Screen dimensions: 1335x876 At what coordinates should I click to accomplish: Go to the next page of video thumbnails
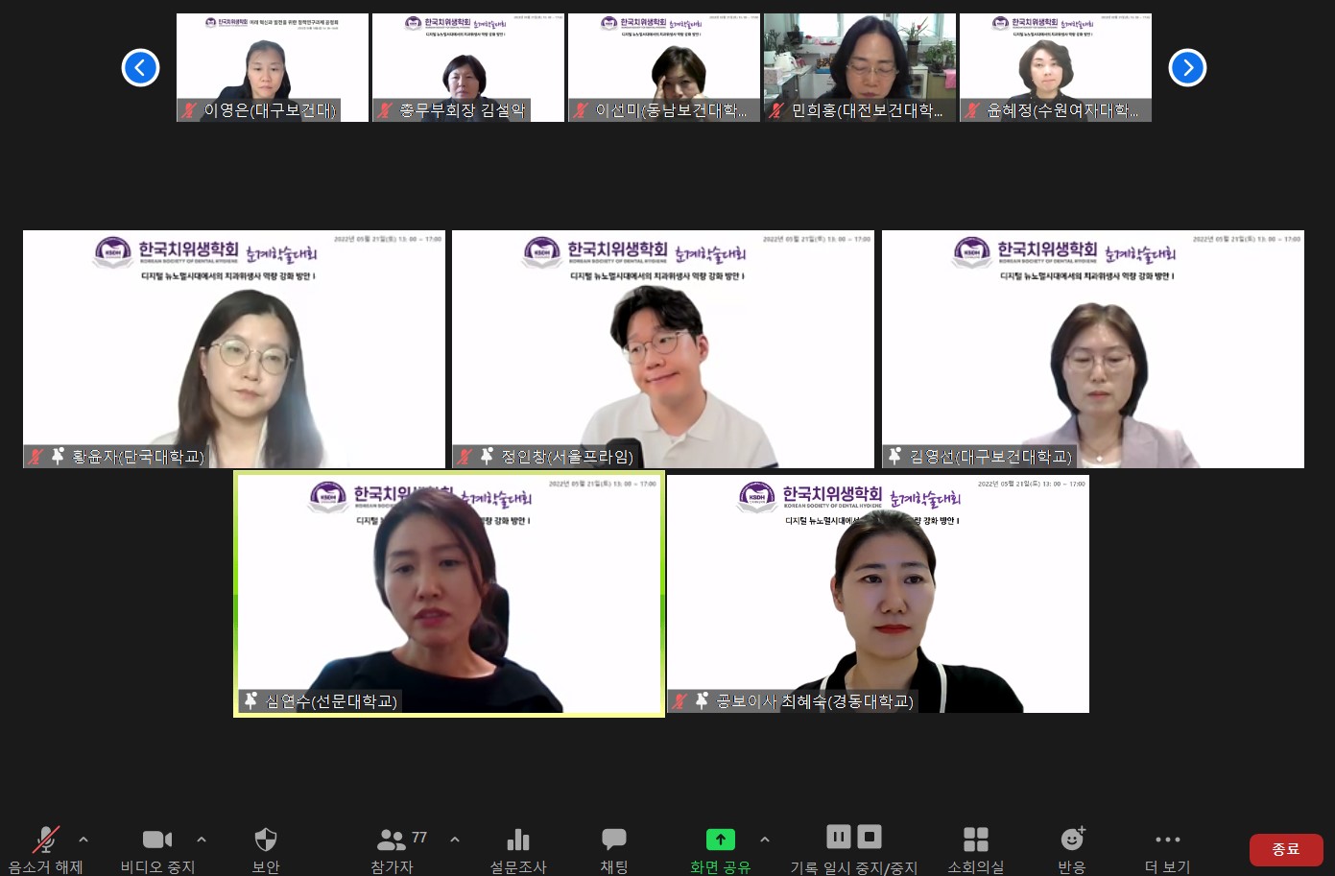pyautogui.click(x=1187, y=67)
